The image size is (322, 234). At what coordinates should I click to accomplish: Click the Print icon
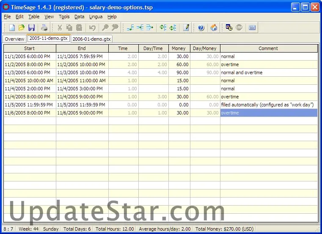[44, 28]
